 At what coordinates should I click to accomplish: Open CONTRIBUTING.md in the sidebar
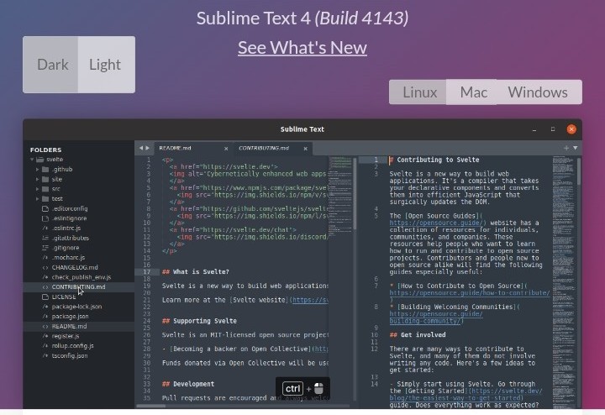click(x=79, y=287)
